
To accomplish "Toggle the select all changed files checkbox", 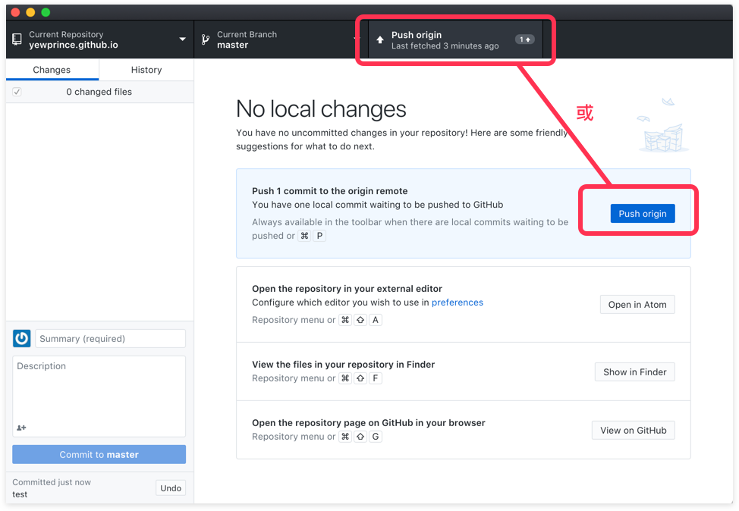I will [x=17, y=92].
